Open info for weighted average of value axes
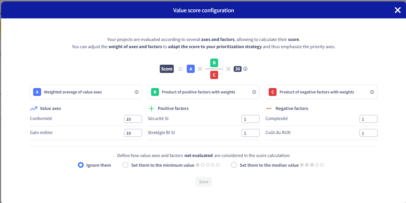 coord(137,92)
